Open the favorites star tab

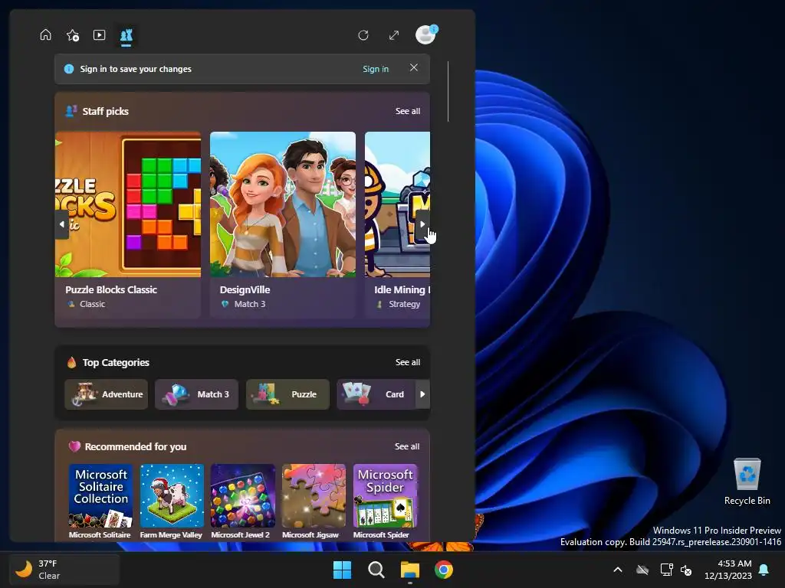(x=73, y=35)
